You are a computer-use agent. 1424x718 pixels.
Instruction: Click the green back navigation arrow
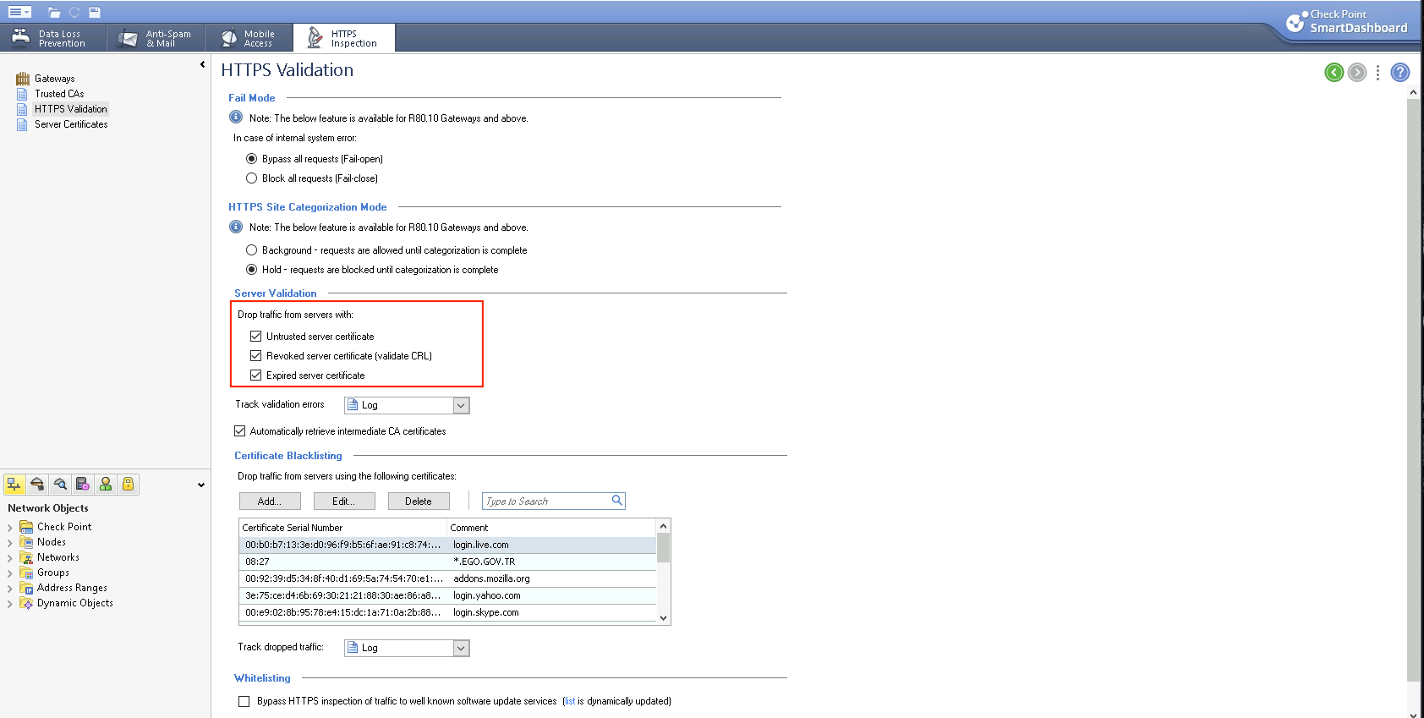coord(1334,73)
